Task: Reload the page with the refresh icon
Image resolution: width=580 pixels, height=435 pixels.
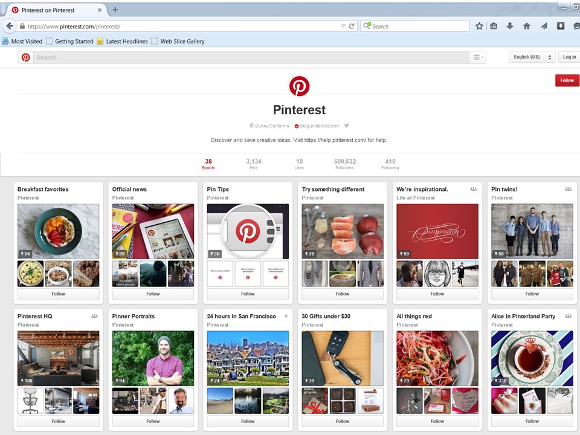Action: pyautogui.click(x=352, y=26)
